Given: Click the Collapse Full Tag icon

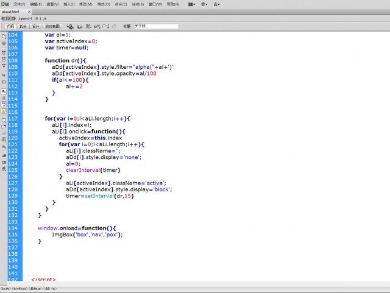Looking at the screenshot, I should 4,53.
